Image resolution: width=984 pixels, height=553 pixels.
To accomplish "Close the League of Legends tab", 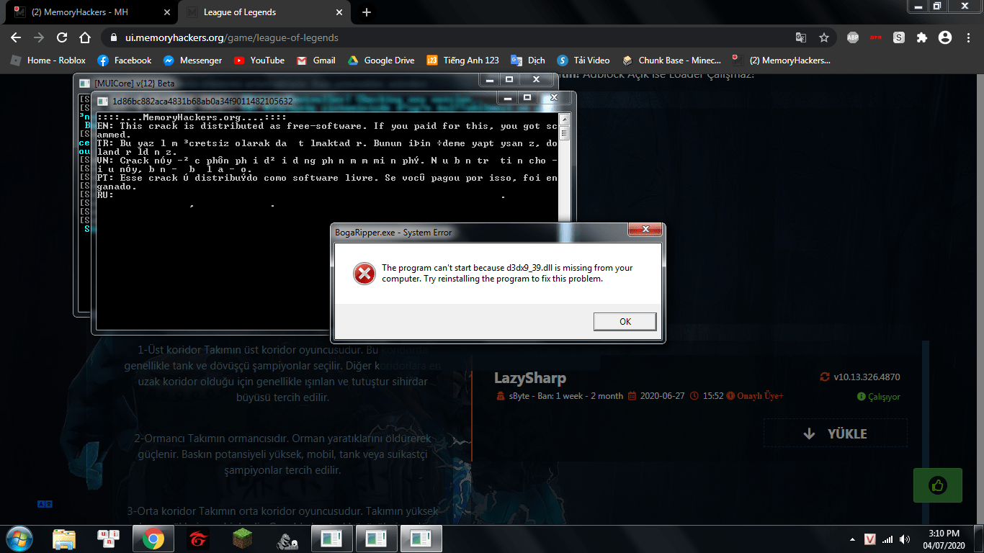I will [339, 12].
